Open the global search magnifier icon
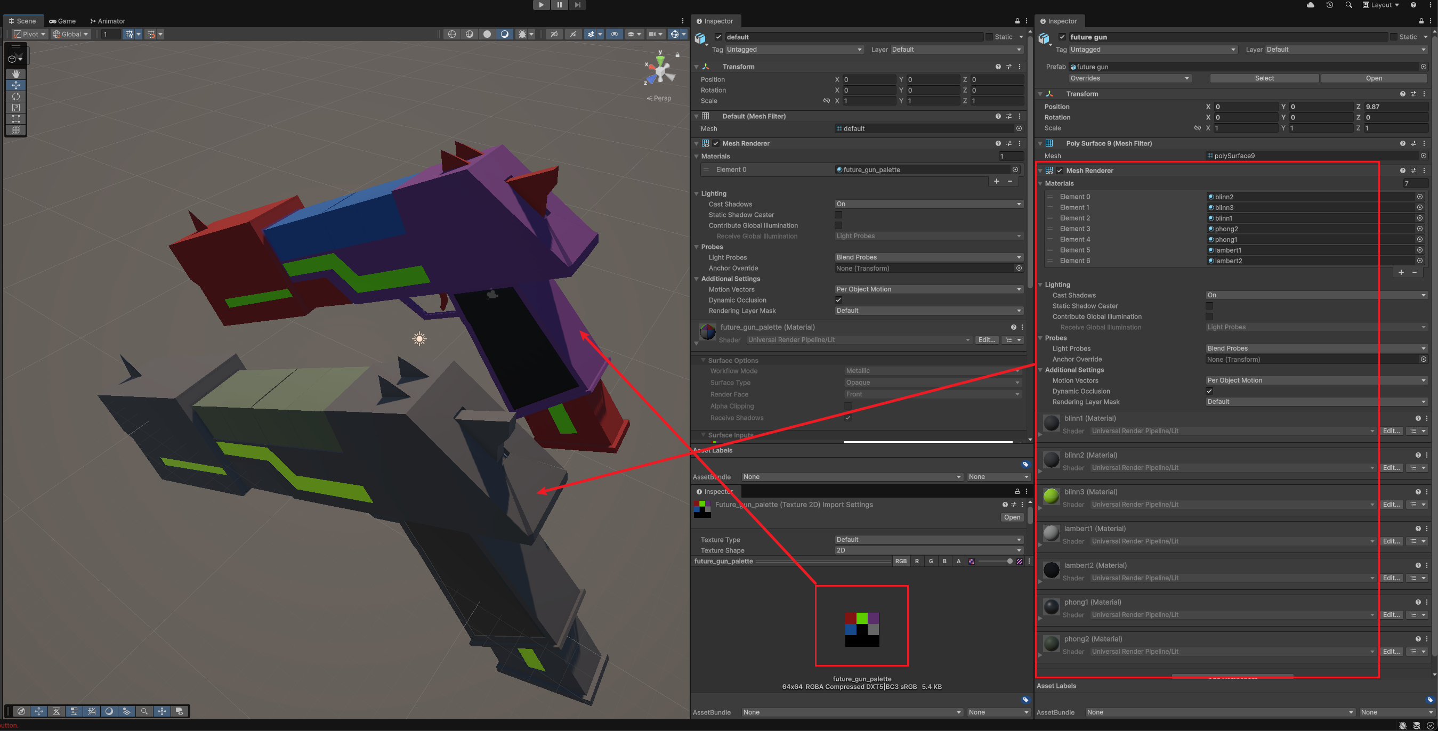 [x=1348, y=5]
